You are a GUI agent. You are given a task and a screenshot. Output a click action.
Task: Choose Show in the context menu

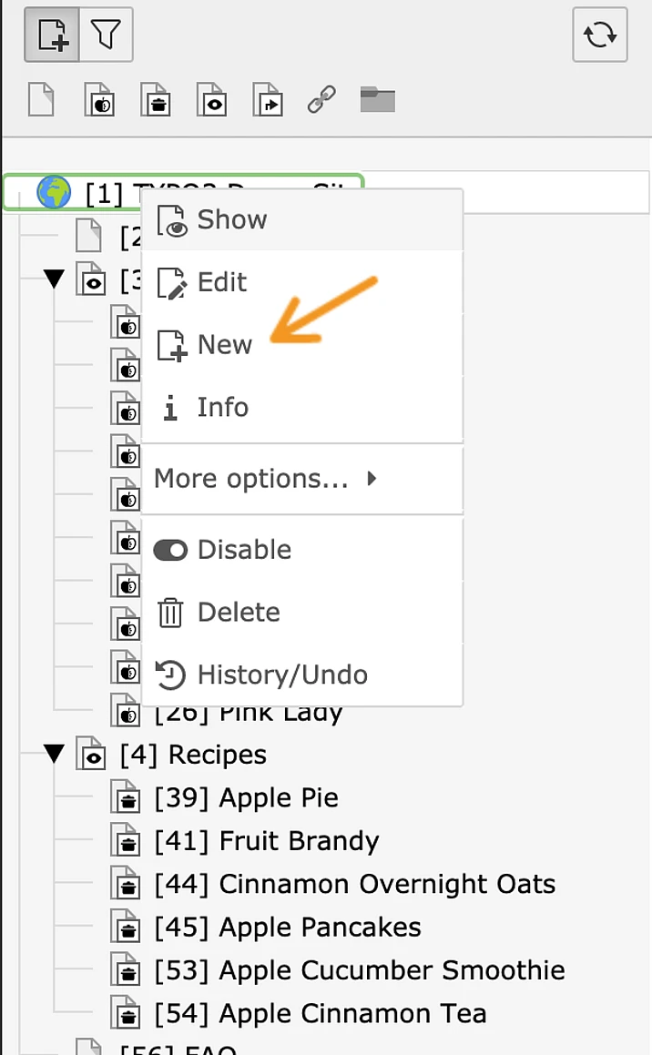coord(231,219)
